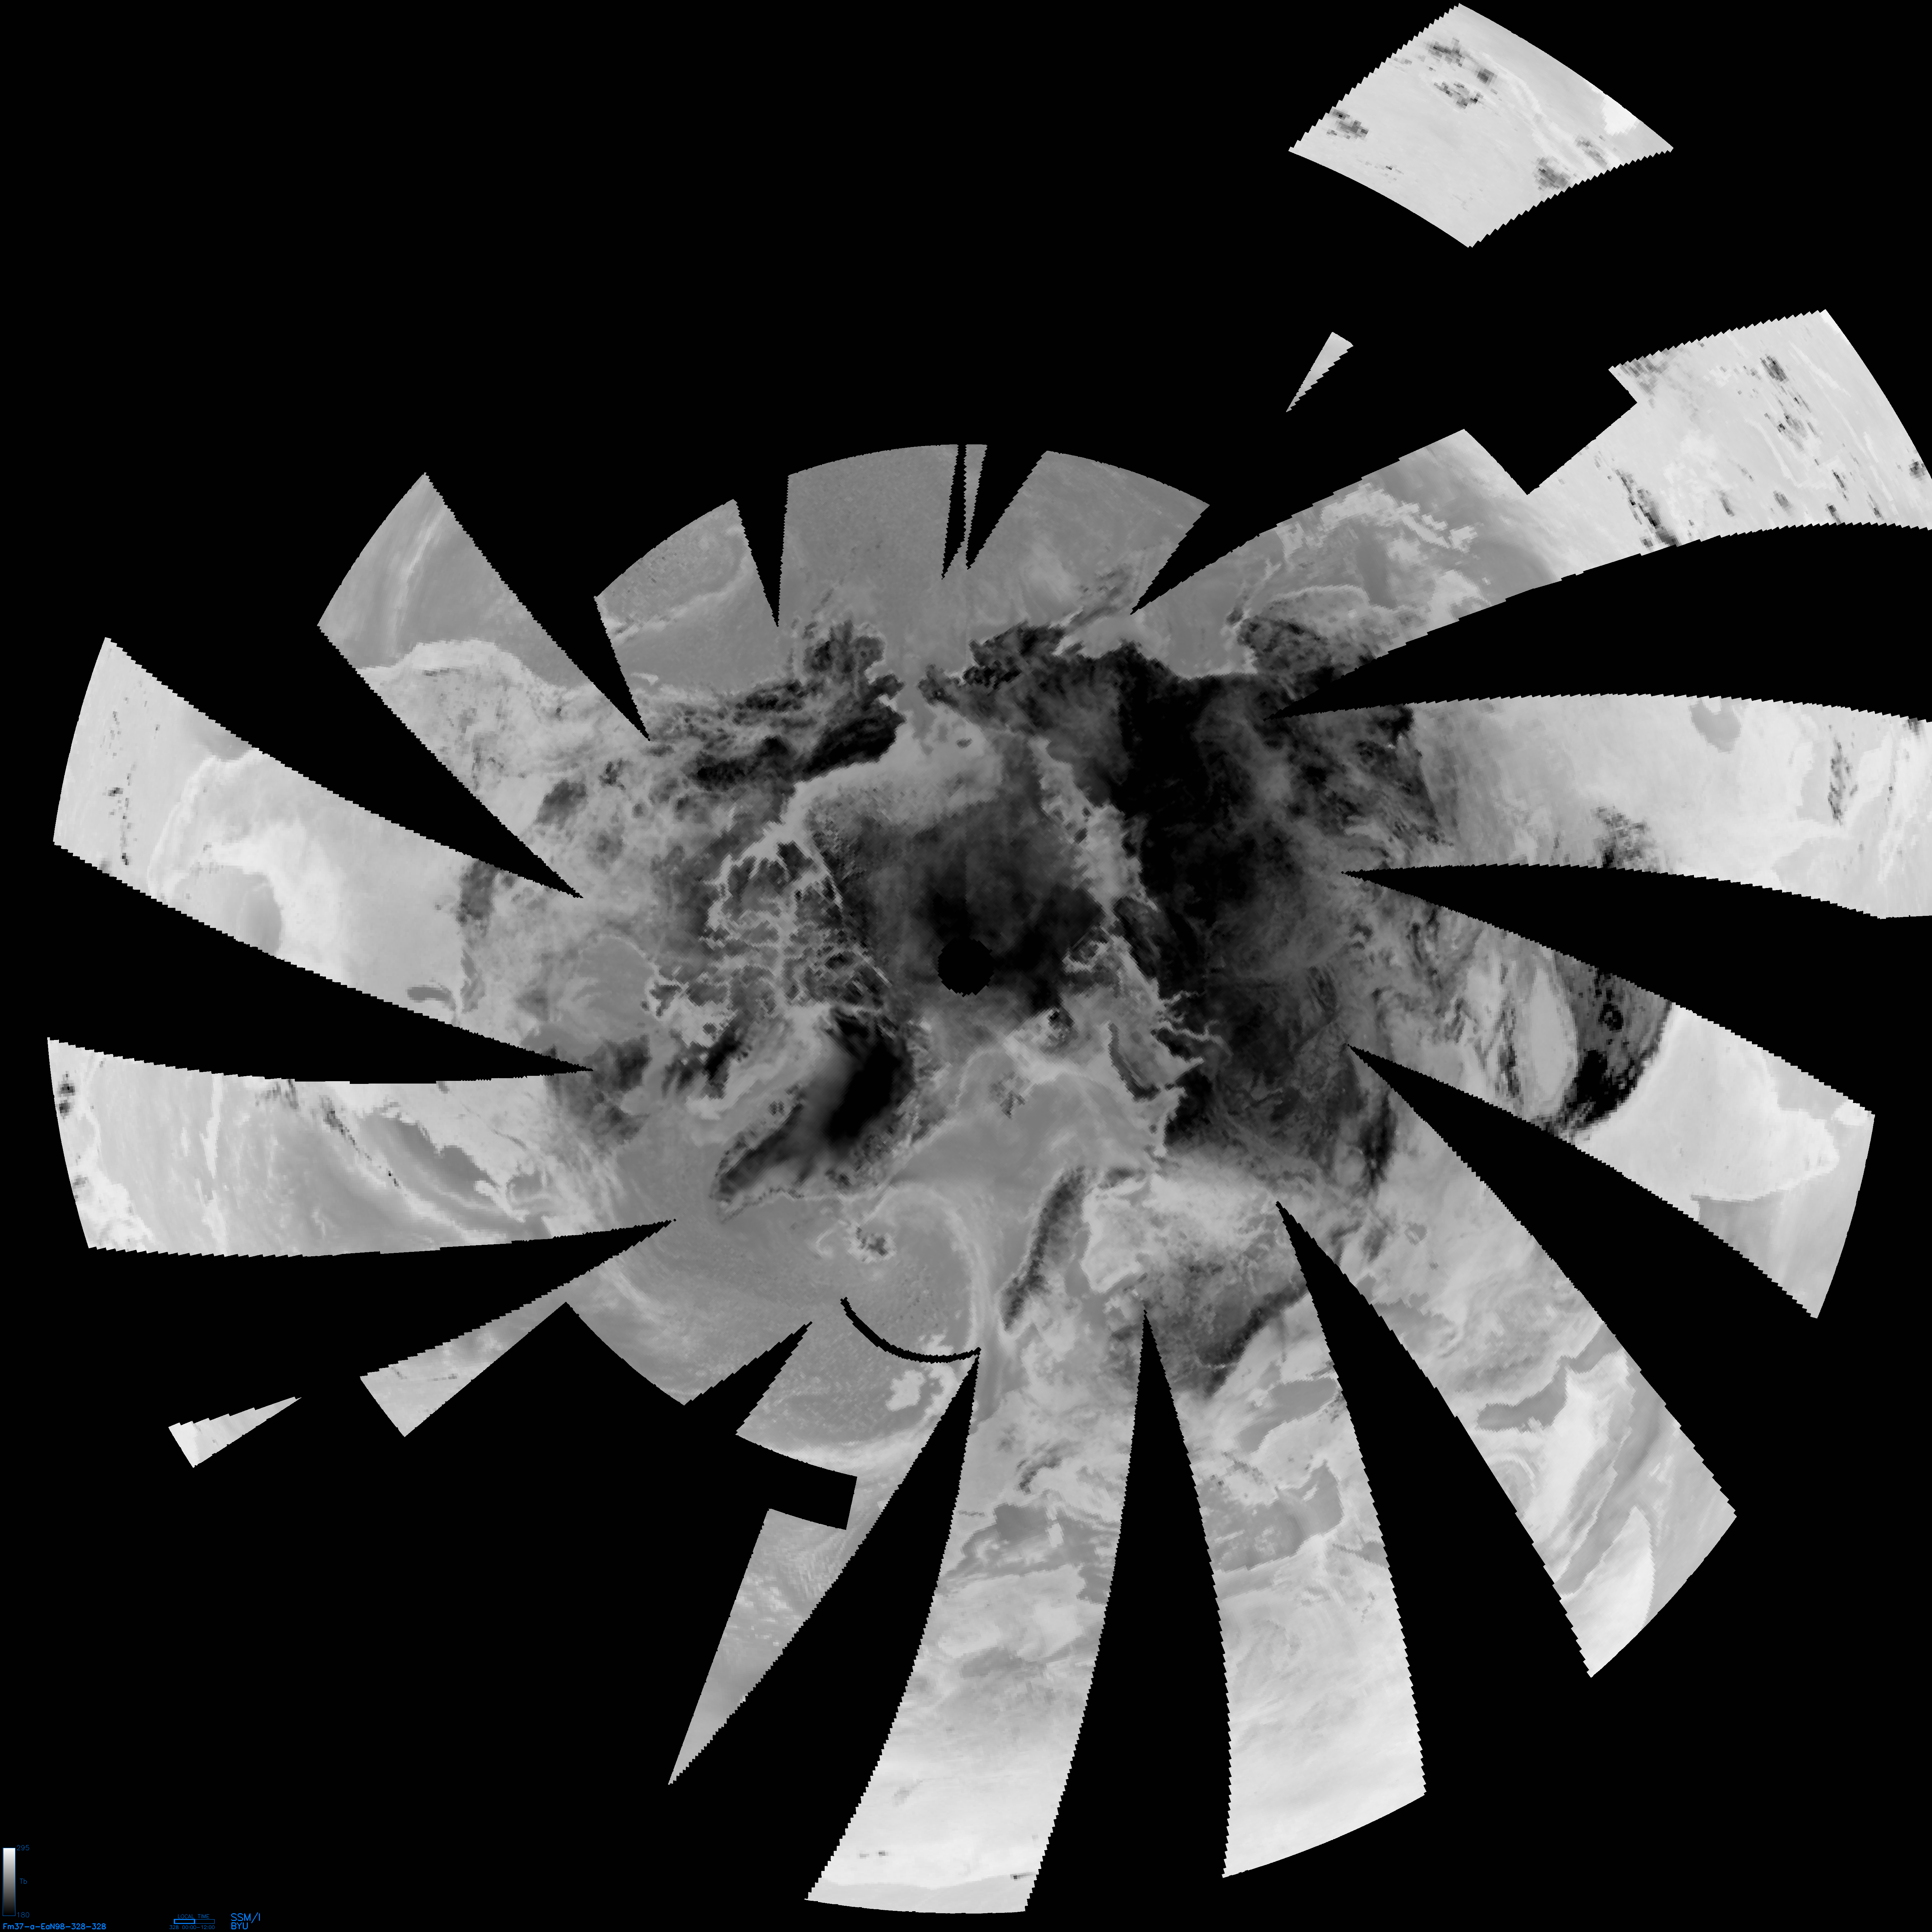Click the Fm37-a-EaN98-328-328 filename label

[x=54, y=1926]
